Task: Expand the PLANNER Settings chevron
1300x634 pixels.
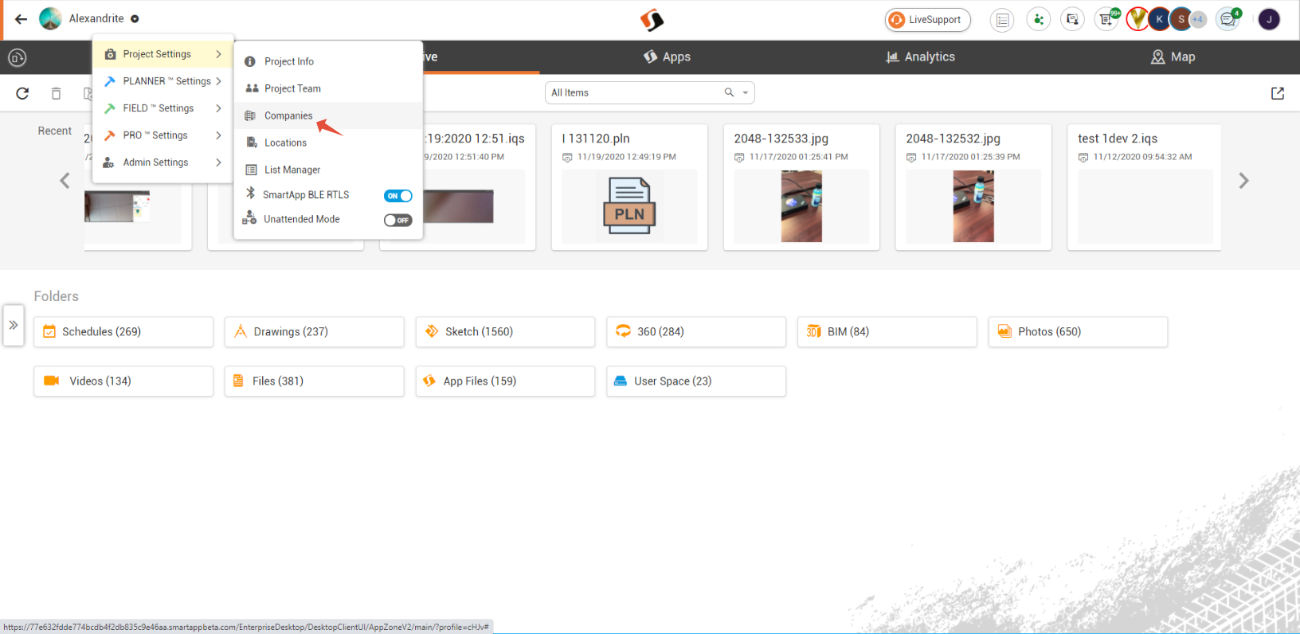Action: 218,81
